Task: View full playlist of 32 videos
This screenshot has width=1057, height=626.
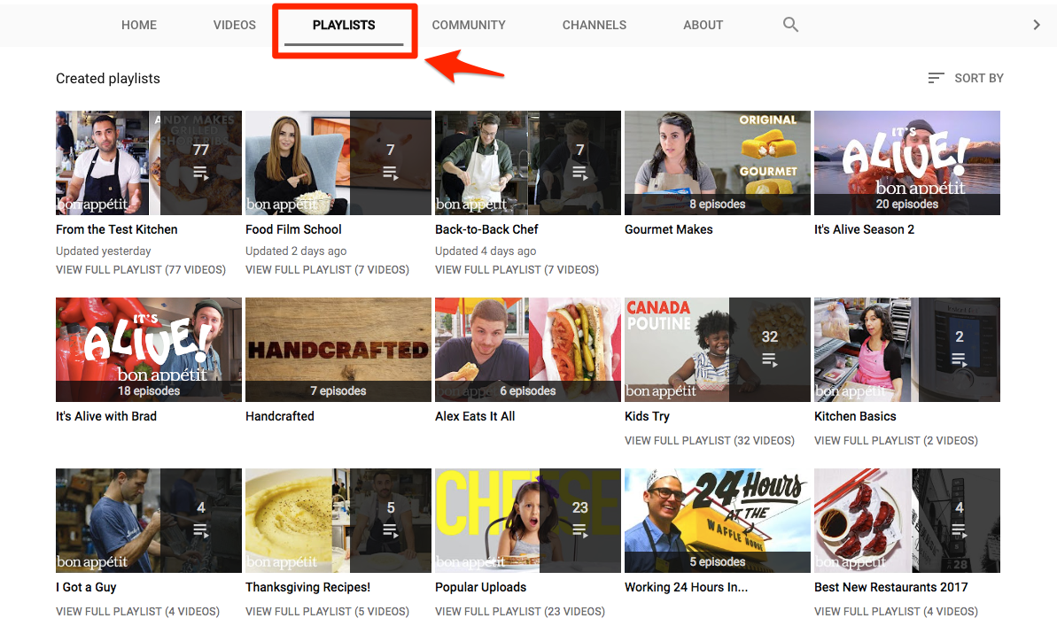Action: pyautogui.click(x=710, y=441)
